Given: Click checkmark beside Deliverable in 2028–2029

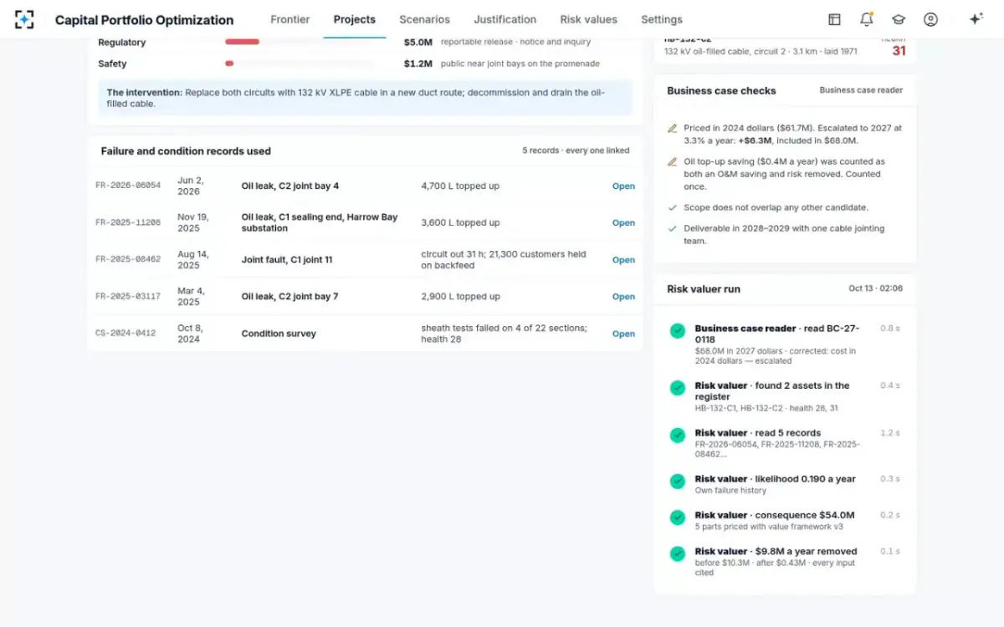Looking at the screenshot, I should [672, 228].
